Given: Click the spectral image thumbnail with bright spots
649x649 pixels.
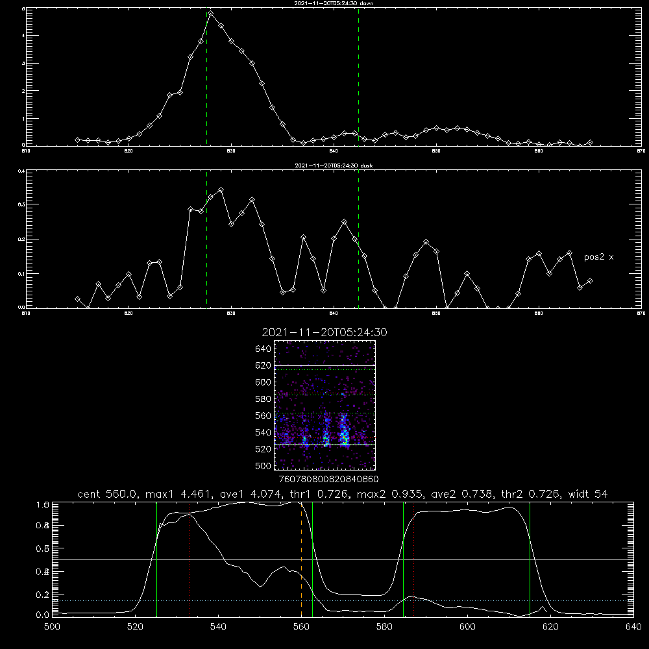Looking at the screenshot, I should coord(324,405).
